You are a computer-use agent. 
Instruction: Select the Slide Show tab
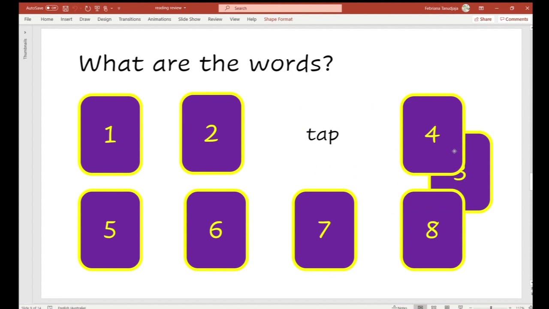tap(189, 19)
